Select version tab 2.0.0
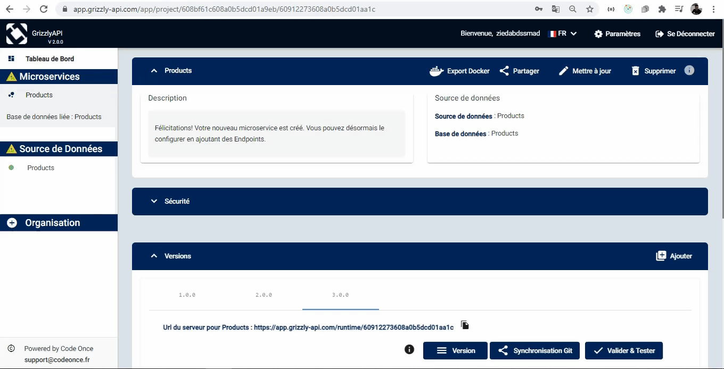The height and width of the screenshot is (369, 724). [264, 295]
